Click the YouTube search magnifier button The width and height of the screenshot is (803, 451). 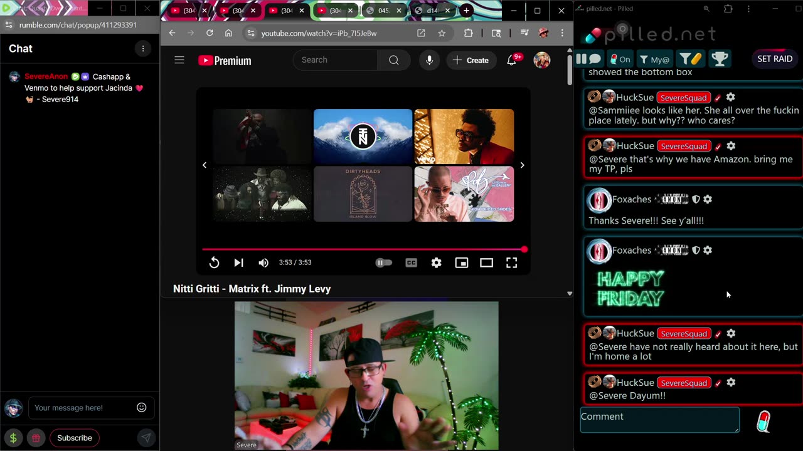tap(393, 60)
